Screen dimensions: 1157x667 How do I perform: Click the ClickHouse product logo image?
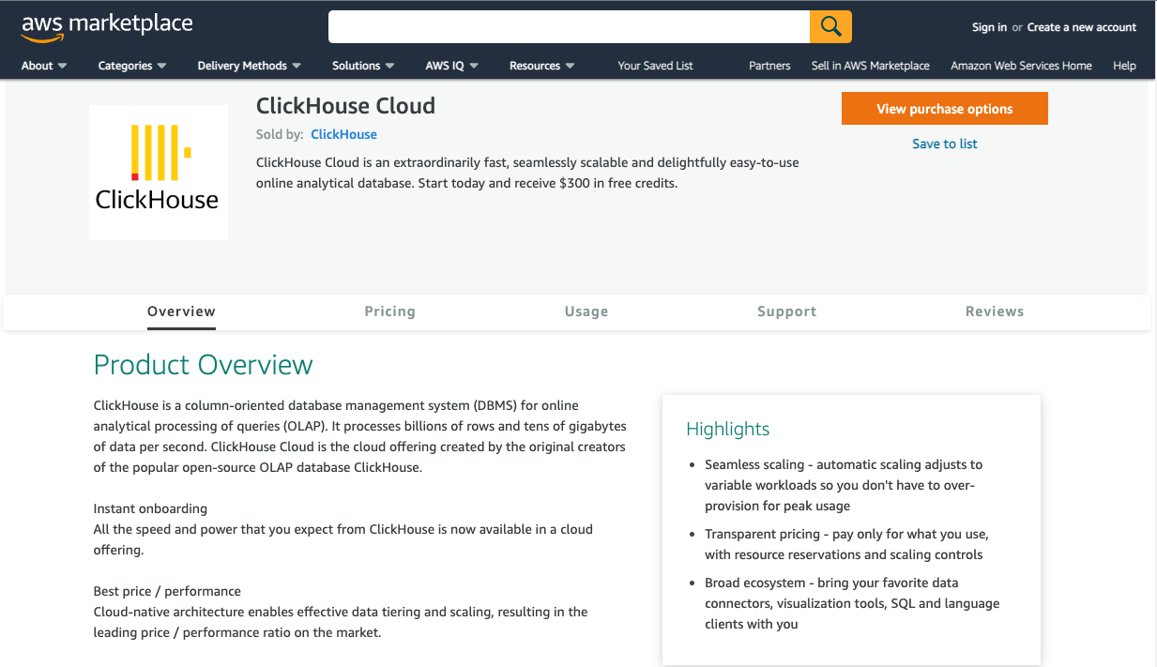[x=158, y=173]
